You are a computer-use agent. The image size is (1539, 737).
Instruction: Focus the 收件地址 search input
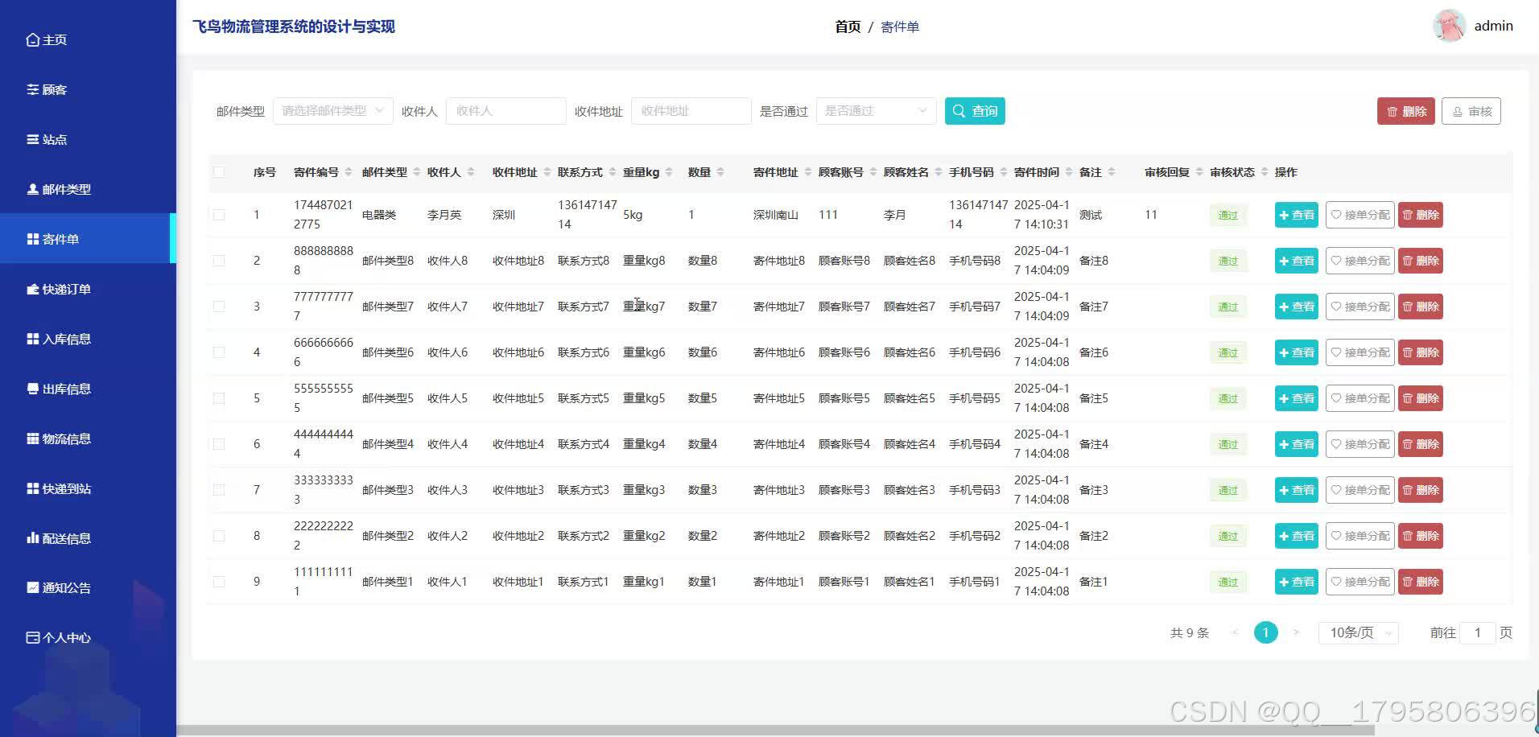click(x=691, y=111)
